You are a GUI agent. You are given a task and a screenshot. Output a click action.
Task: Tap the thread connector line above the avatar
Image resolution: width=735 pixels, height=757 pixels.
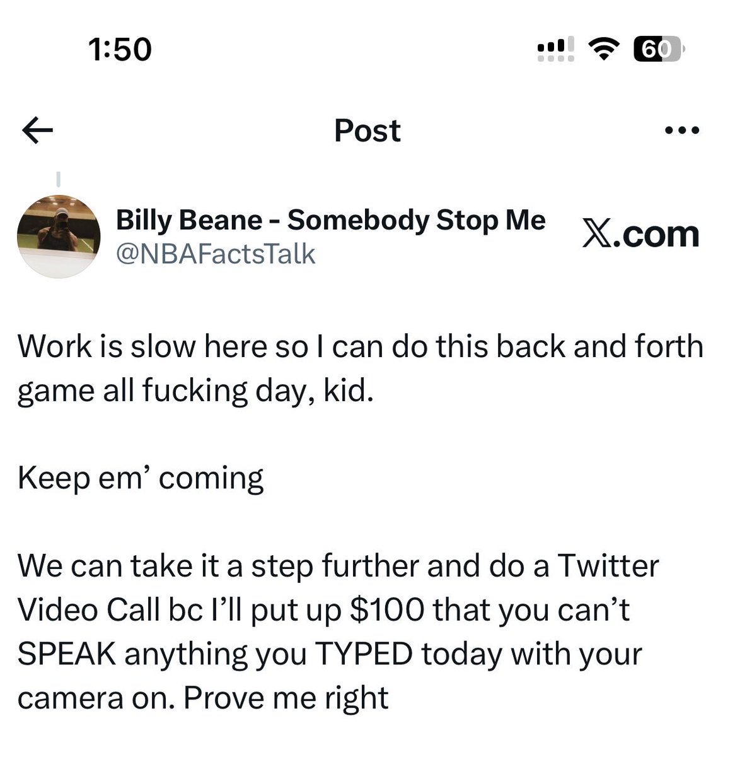tap(58, 179)
